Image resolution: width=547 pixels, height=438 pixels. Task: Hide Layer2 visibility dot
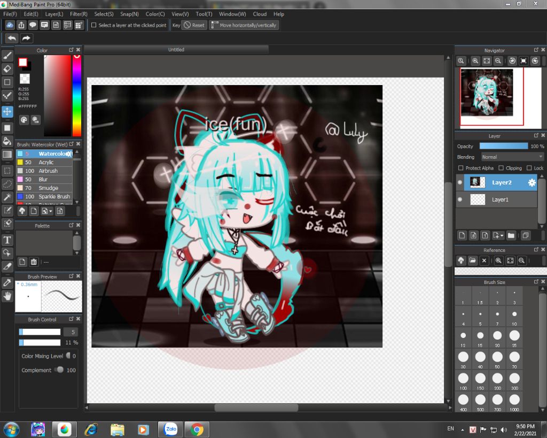(460, 182)
